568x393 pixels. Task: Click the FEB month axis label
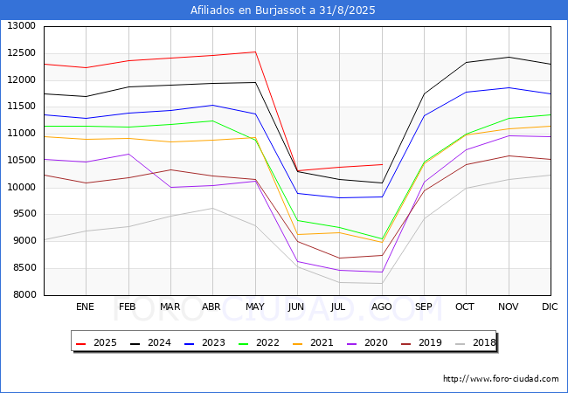(128, 307)
